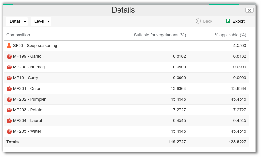Viewport: 261px width, 157px height.
Task: Click the flask icon beside Soup seasoning
Action: click(9, 46)
